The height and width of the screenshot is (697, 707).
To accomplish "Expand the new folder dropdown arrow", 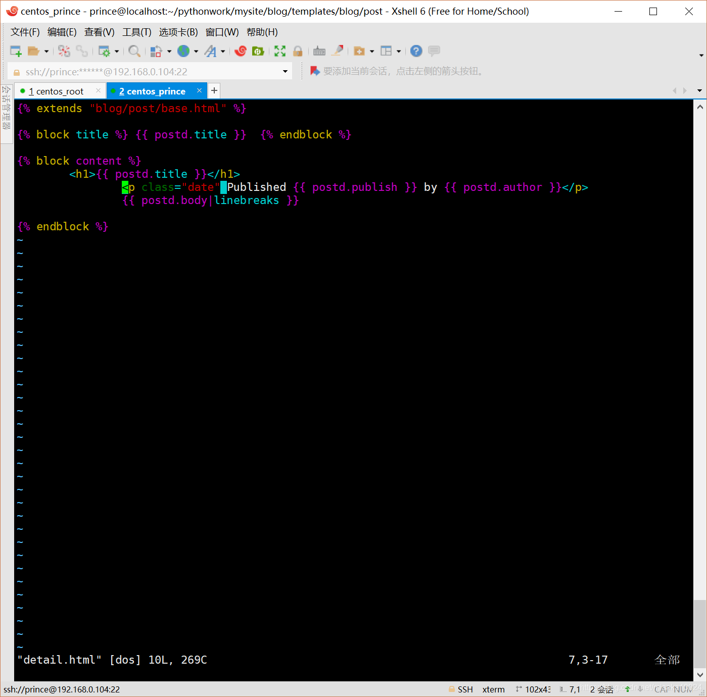I will (372, 51).
